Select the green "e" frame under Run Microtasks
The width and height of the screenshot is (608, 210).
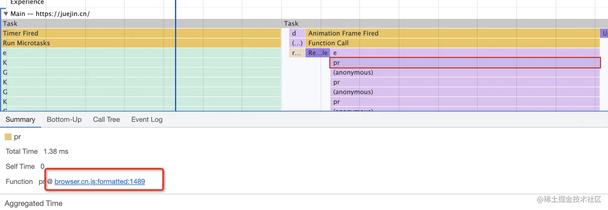(x=141, y=53)
